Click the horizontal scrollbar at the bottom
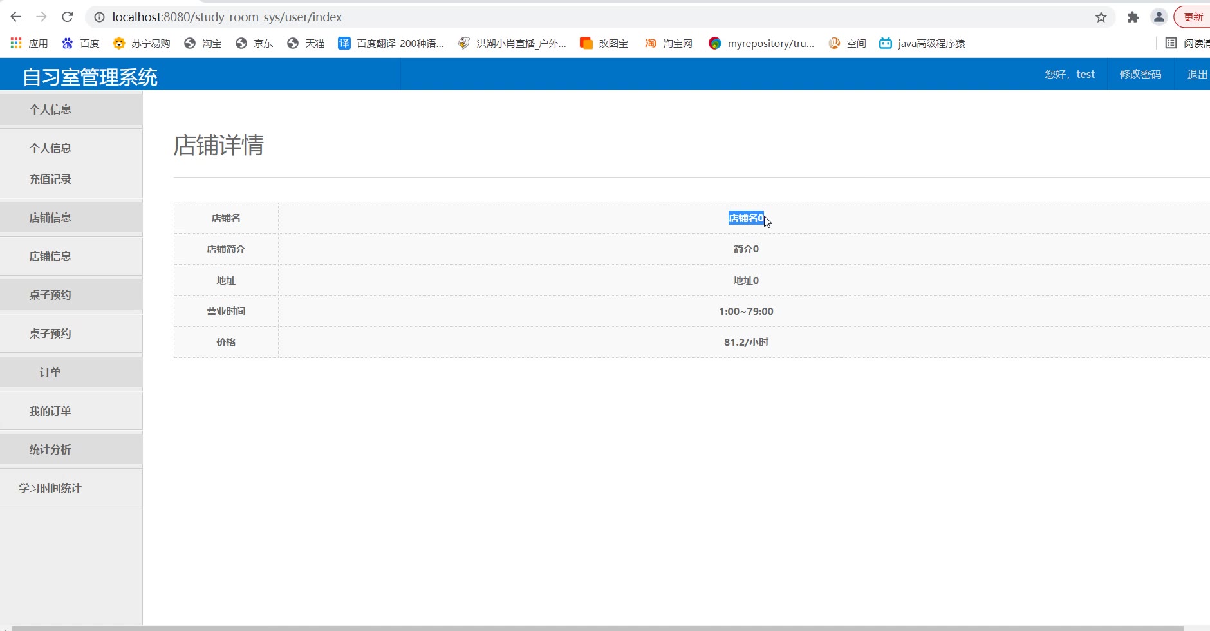This screenshot has width=1210, height=631. (x=597, y=628)
